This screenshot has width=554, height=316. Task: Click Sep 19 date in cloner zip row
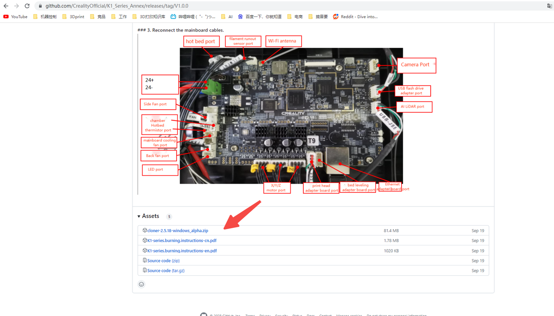coord(478,231)
